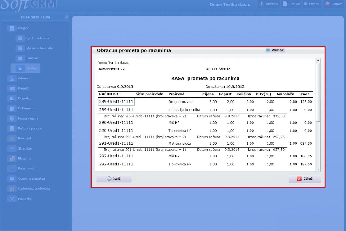Open the Dokumenti sidebar icon
The width and height of the screenshot is (346, 231).
click(x=12, y=109)
